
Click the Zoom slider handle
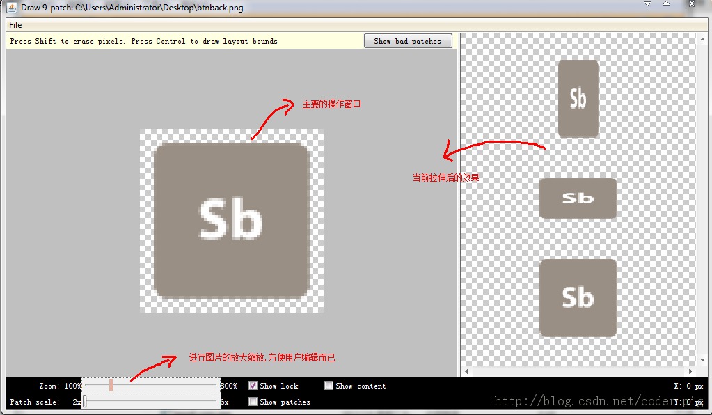(x=111, y=385)
